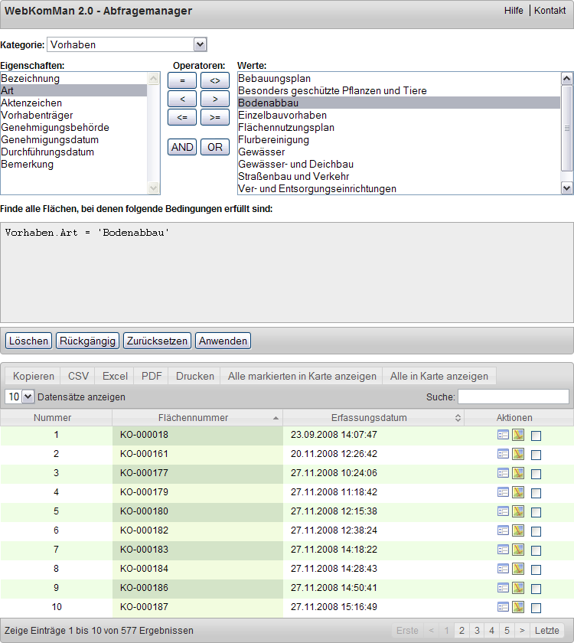Show KO-000187 on map icon
This screenshot has width=574, height=643.
pyautogui.click(x=518, y=607)
